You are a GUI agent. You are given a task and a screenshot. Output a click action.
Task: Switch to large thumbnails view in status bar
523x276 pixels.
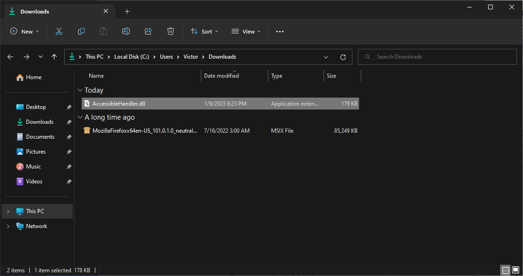pyautogui.click(x=516, y=270)
